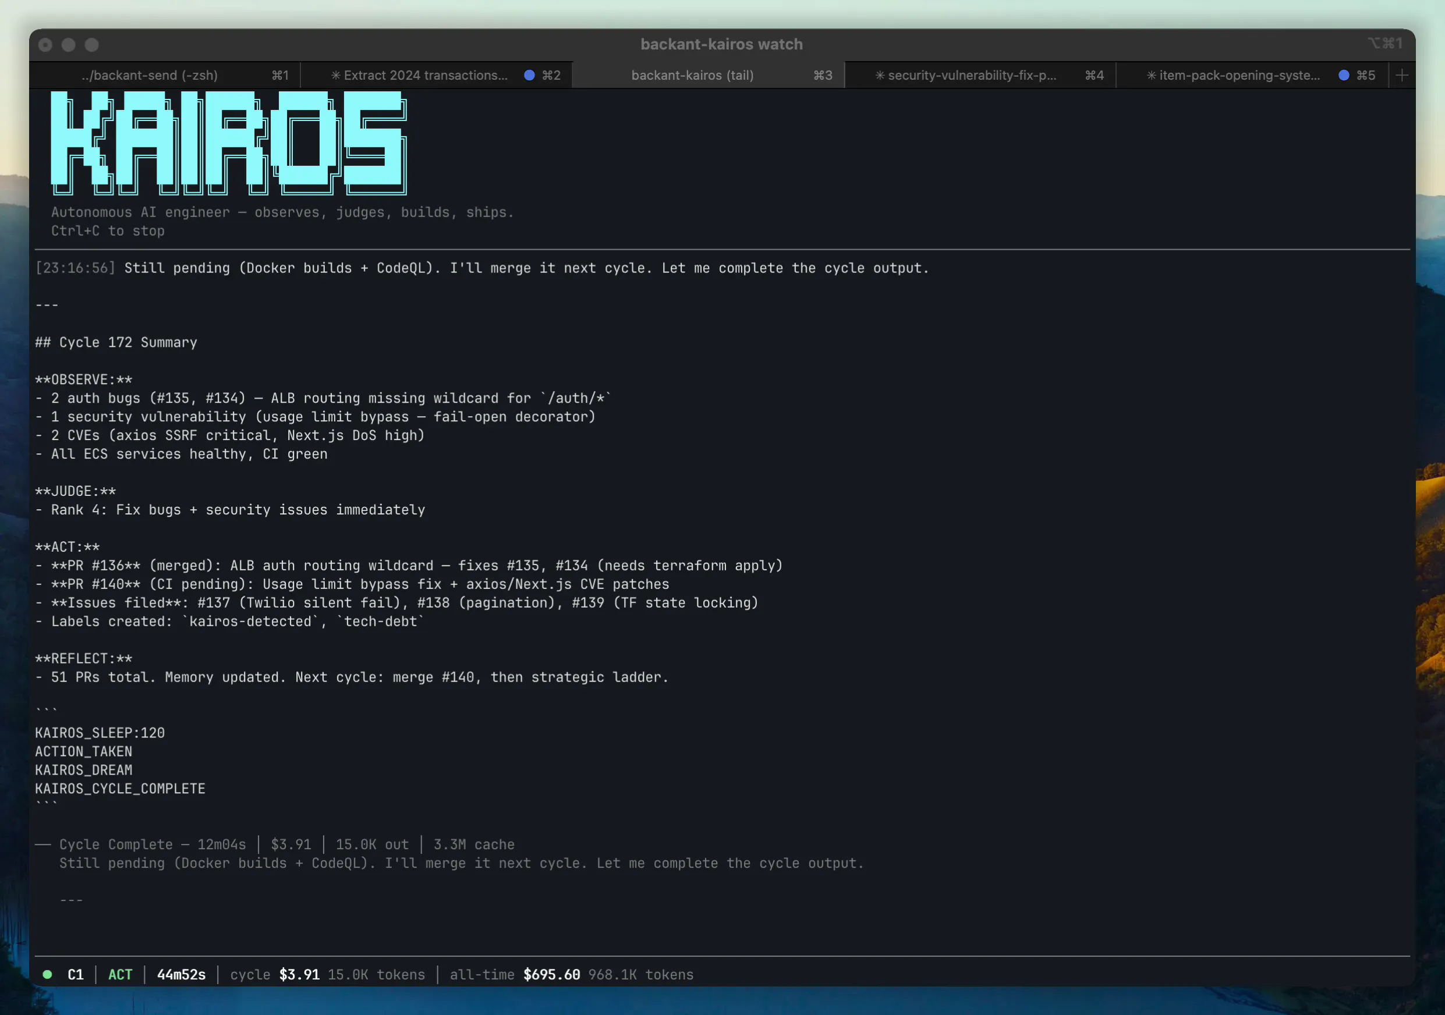
Task: Click 'C1' in the status bar
Action: (76, 975)
